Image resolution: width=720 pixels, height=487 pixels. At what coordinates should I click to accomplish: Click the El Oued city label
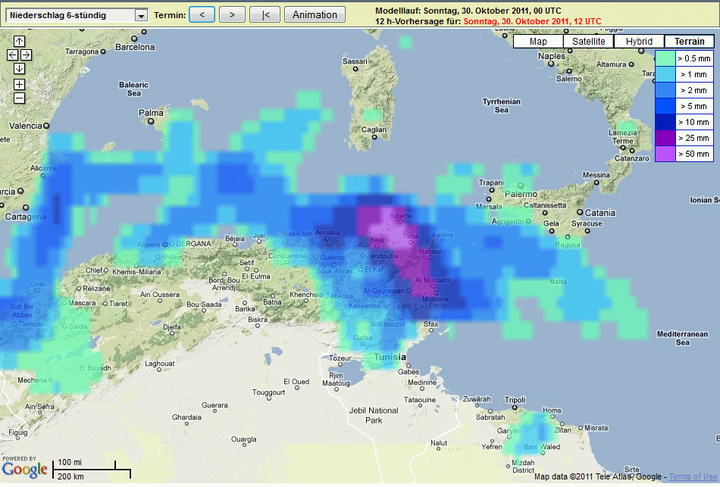coord(296,382)
